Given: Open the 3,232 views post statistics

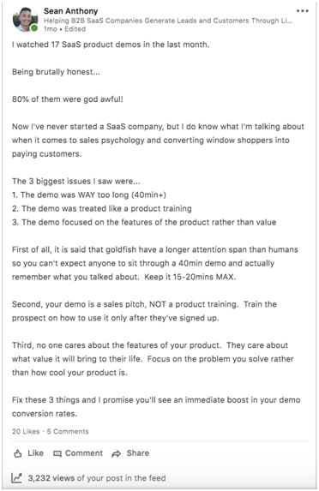Looking at the screenshot, I should point(97,478).
